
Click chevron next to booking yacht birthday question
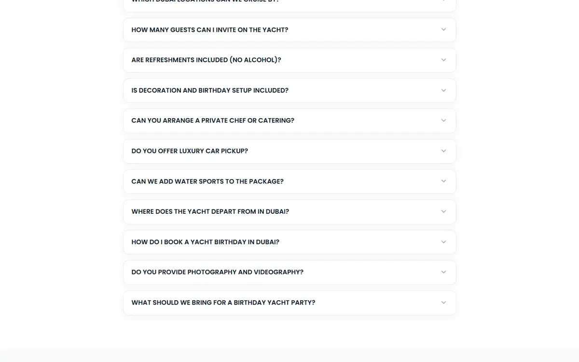(443, 242)
